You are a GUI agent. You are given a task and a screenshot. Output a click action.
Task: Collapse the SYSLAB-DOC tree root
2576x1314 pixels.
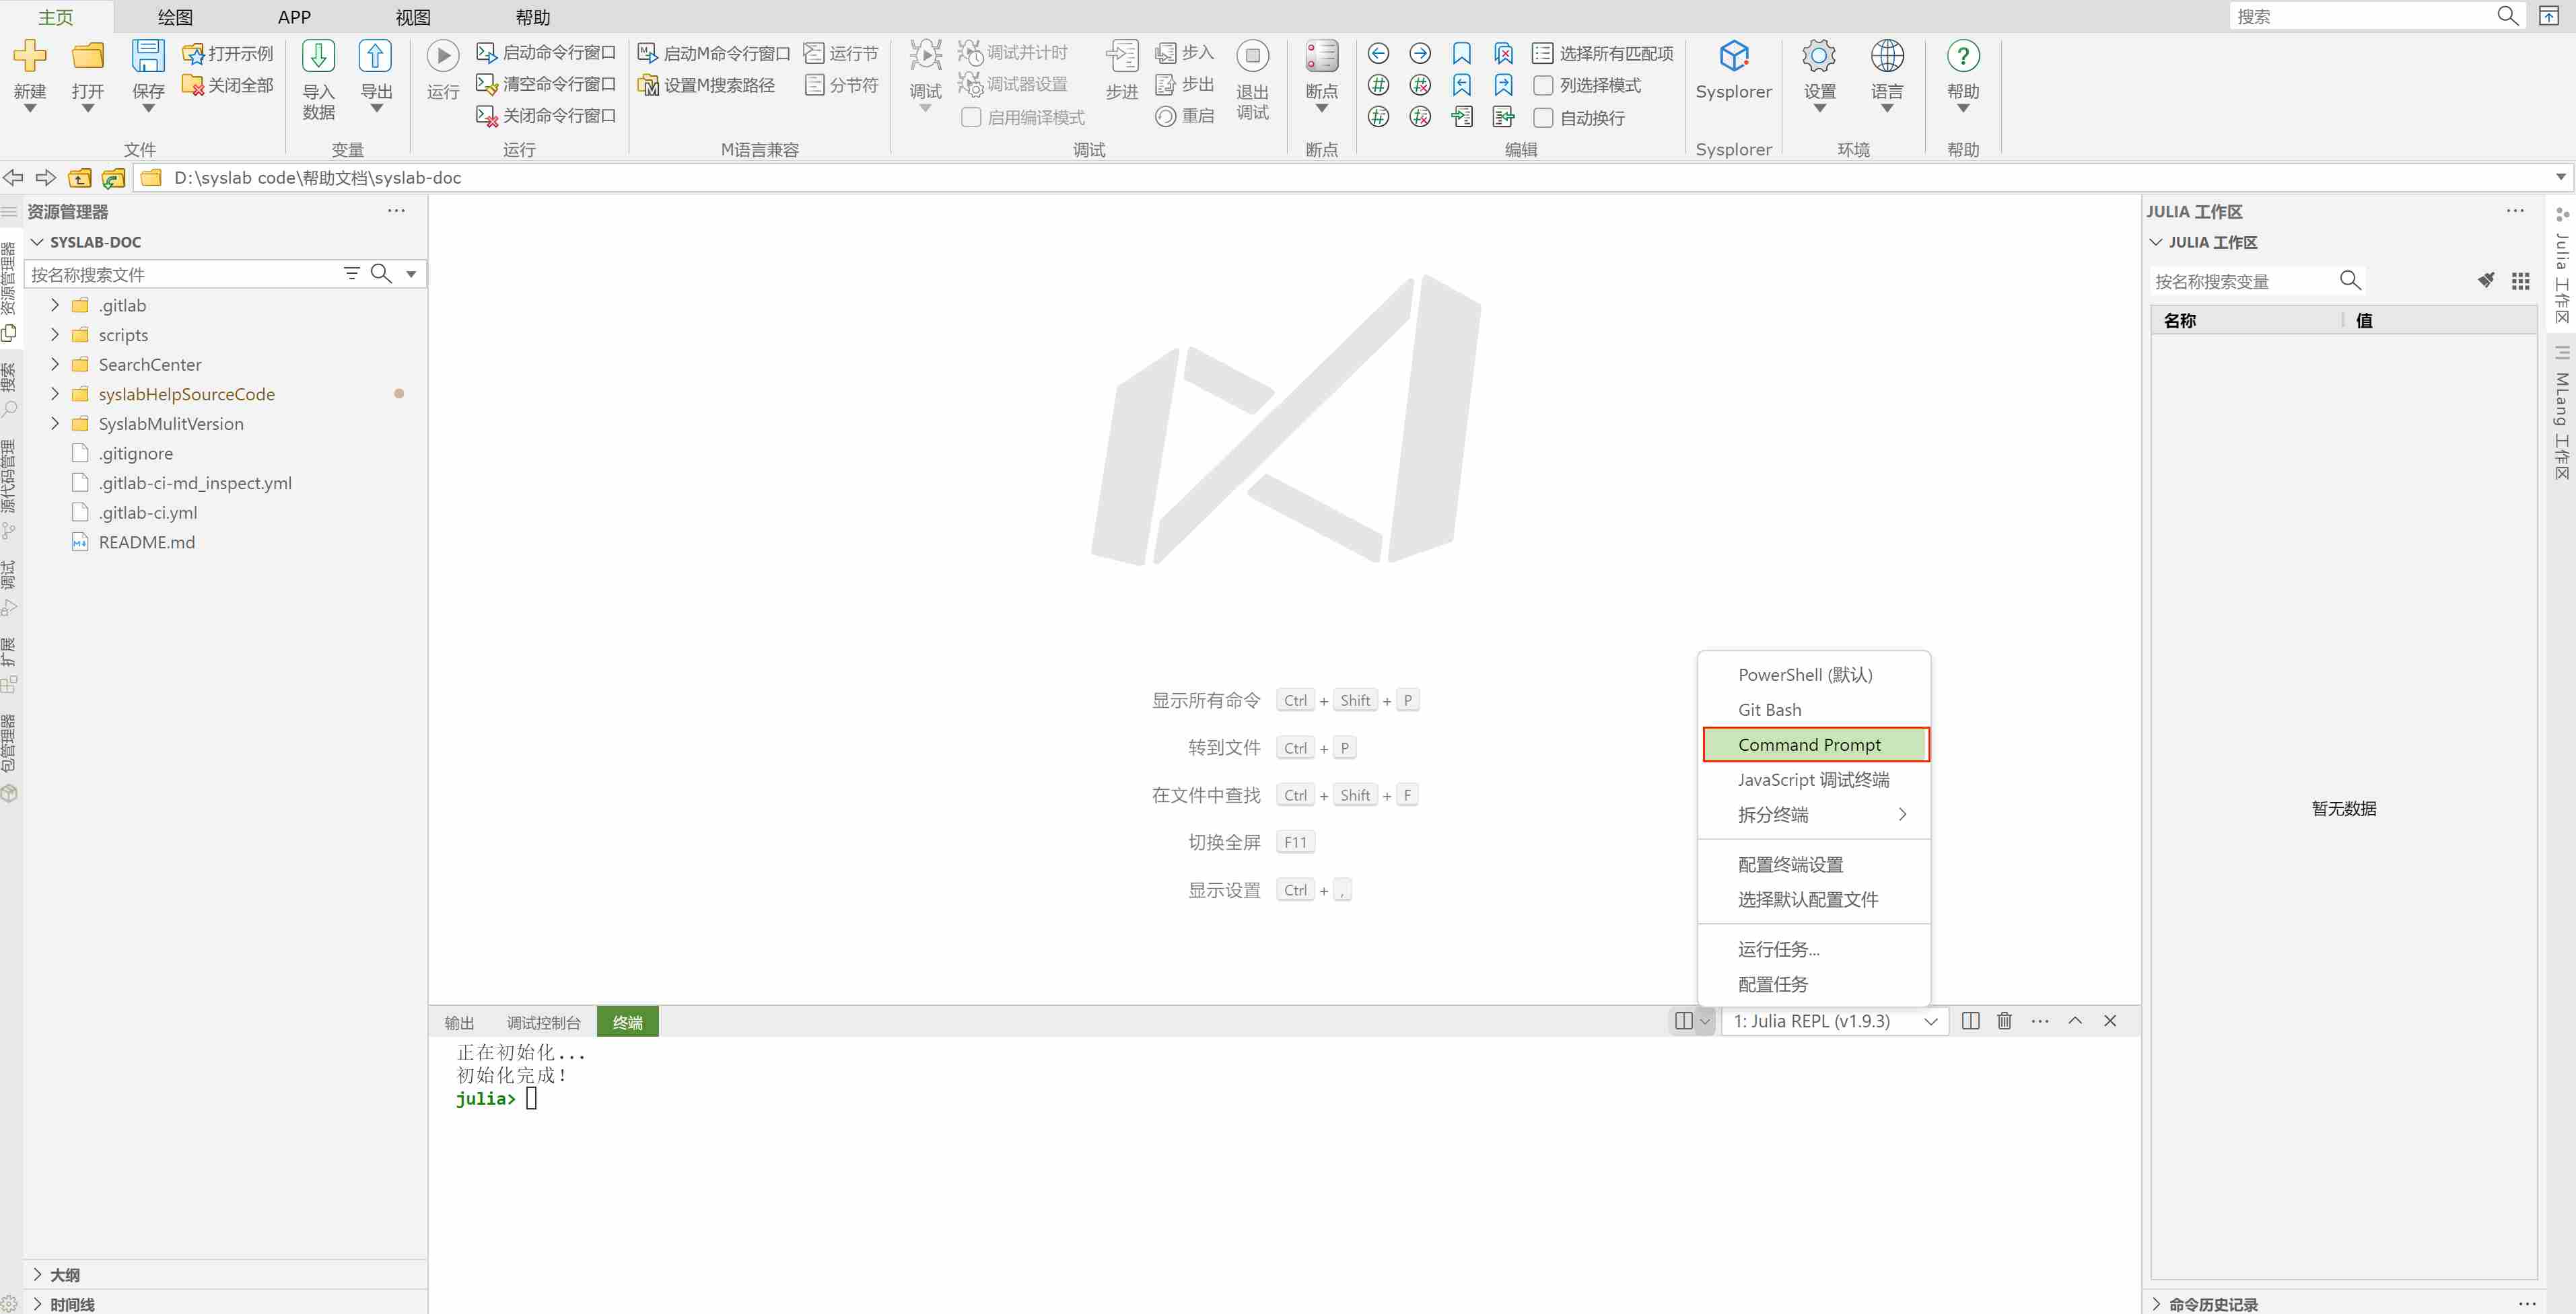tap(38, 242)
